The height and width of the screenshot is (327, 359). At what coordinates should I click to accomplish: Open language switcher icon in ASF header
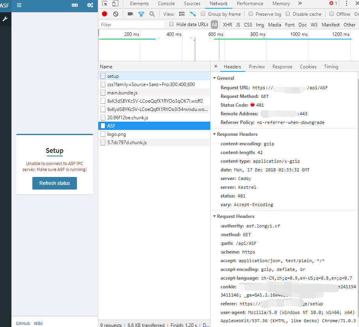point(75,5)
